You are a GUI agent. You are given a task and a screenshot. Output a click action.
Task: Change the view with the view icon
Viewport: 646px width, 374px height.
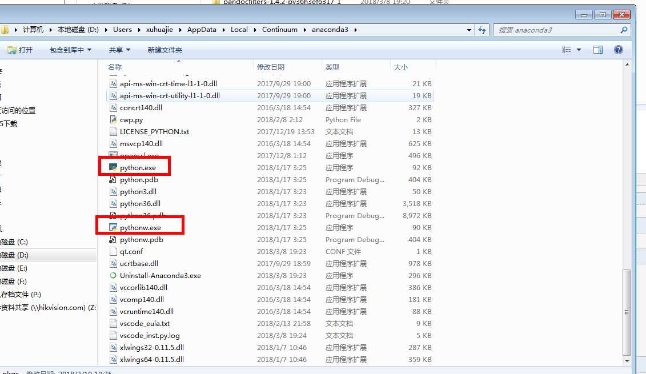click(x=567, y=50)
